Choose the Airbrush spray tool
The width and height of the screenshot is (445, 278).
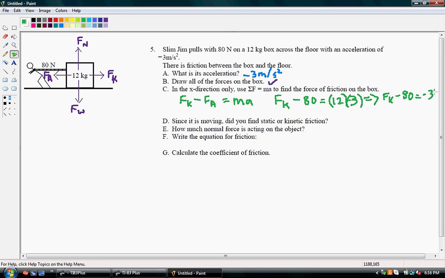coord(5,63)
